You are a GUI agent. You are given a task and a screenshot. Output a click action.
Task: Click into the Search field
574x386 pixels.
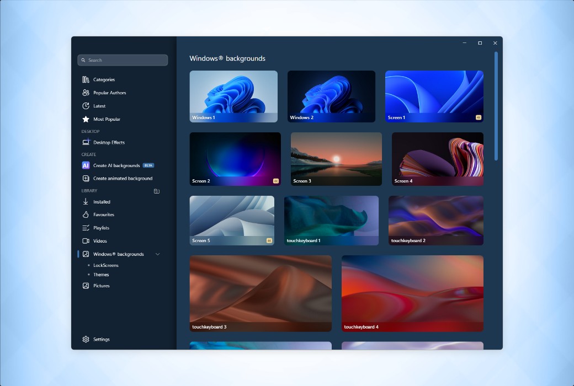123,60
